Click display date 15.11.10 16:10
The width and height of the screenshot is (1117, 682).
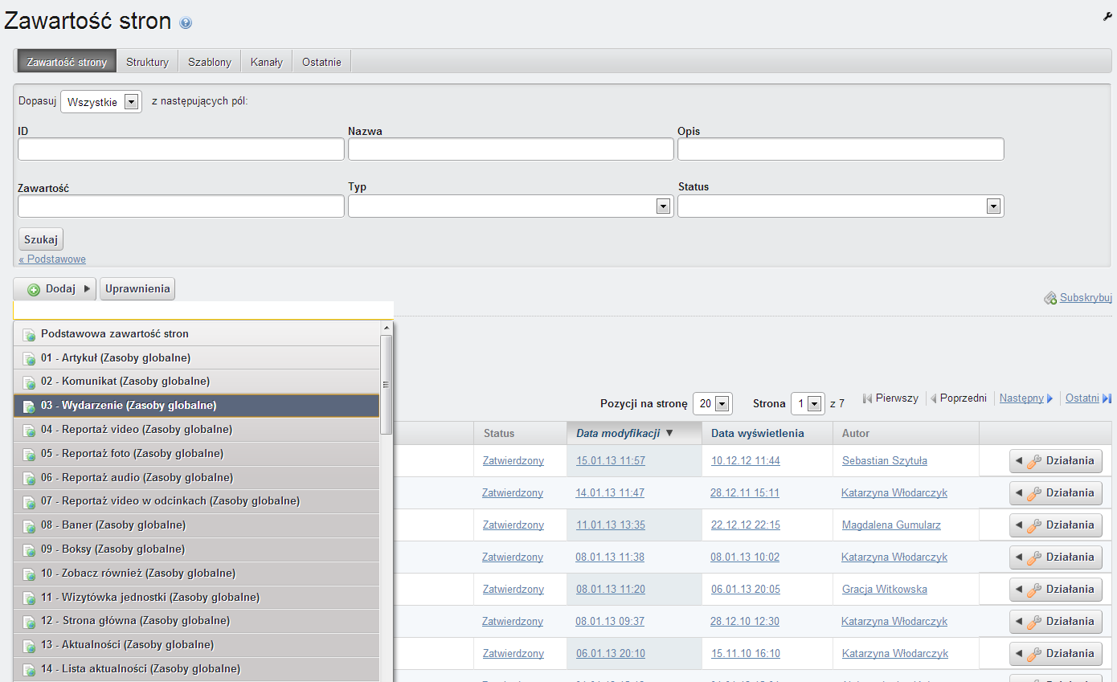[x=746, y=654]
